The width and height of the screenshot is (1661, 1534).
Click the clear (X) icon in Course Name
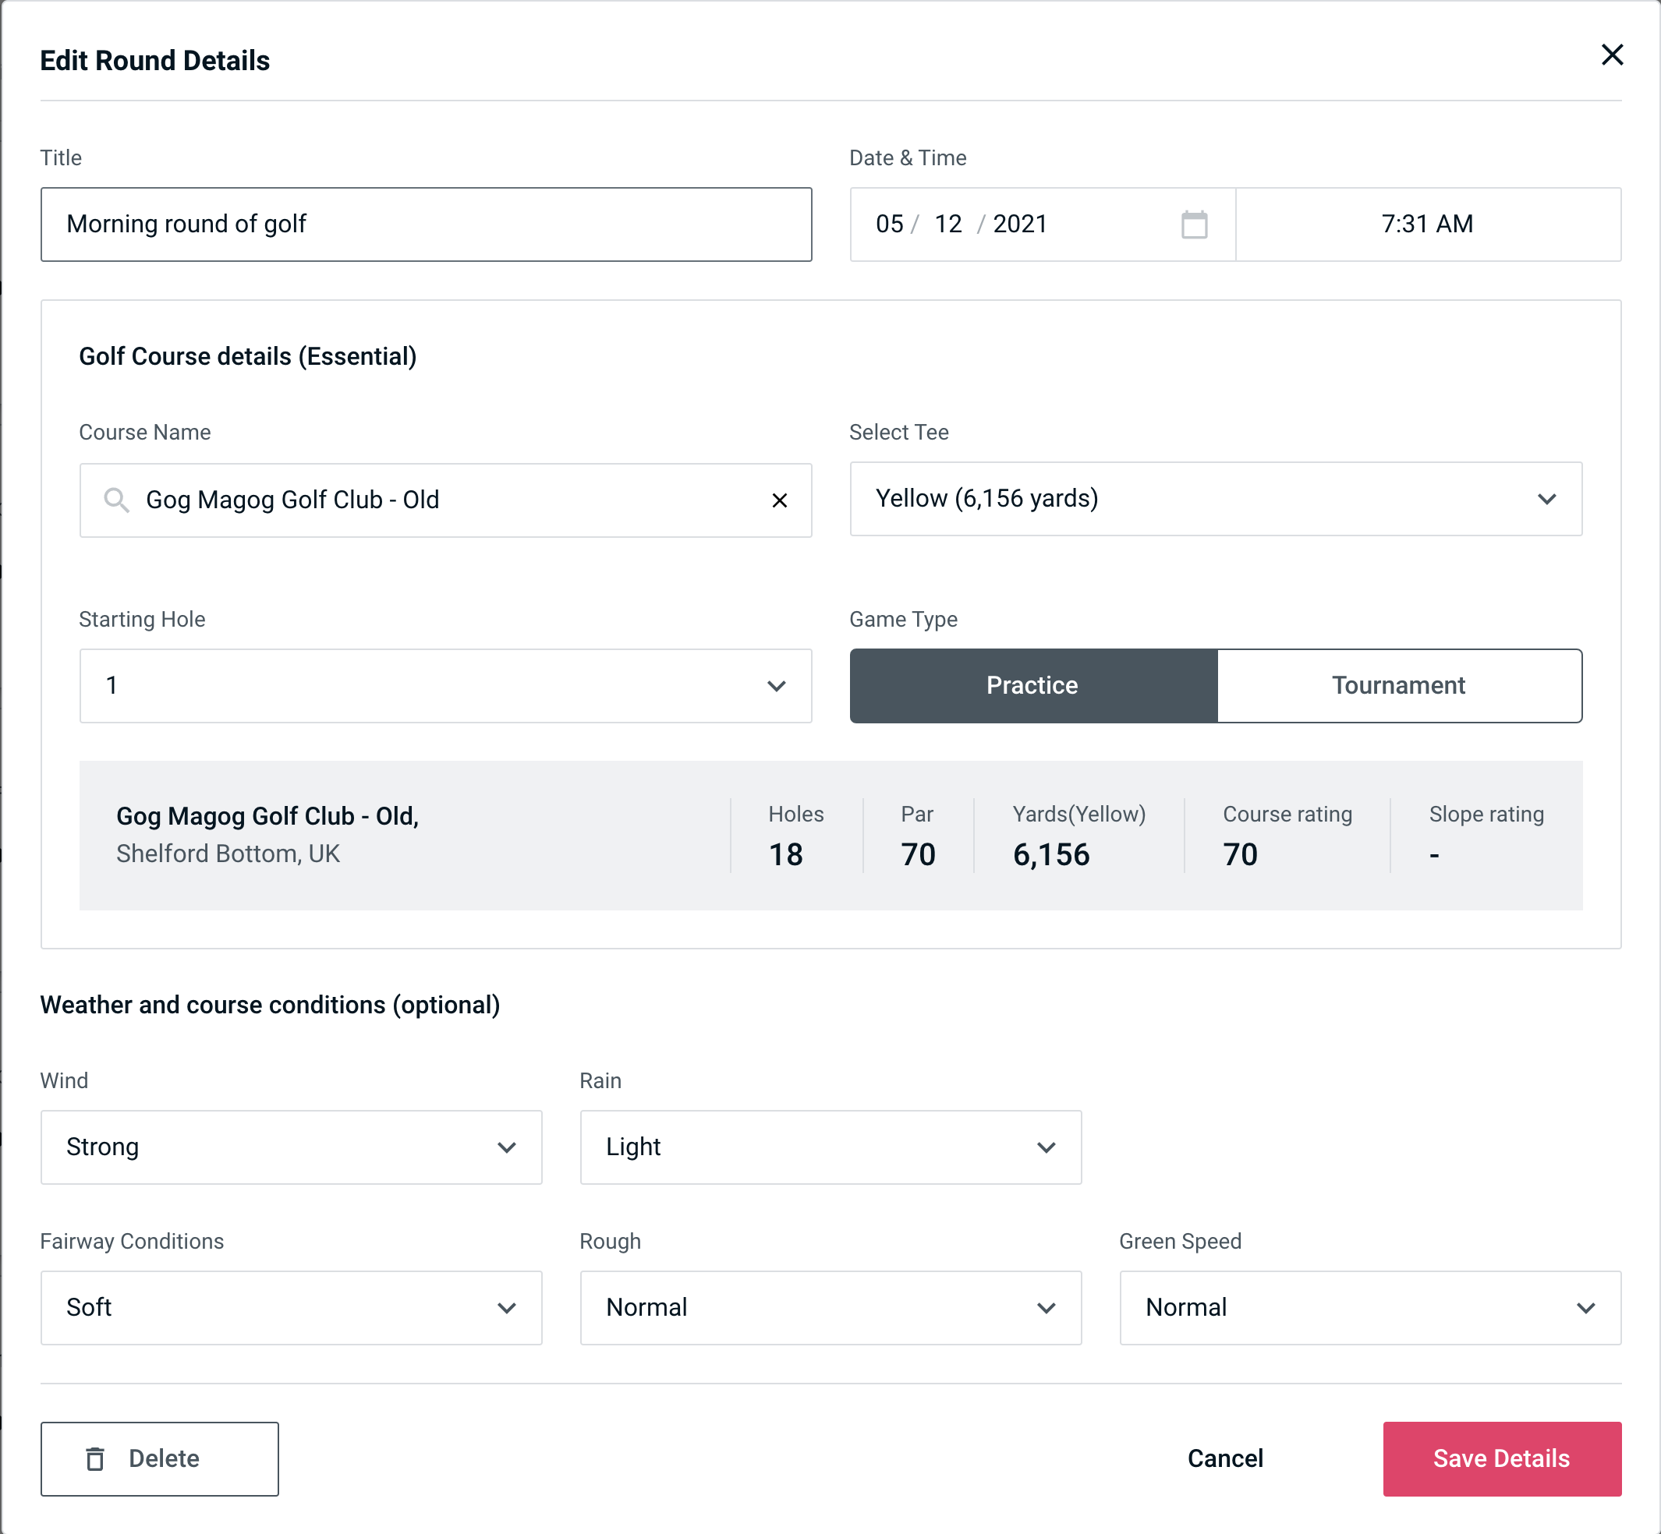point(780,500)
